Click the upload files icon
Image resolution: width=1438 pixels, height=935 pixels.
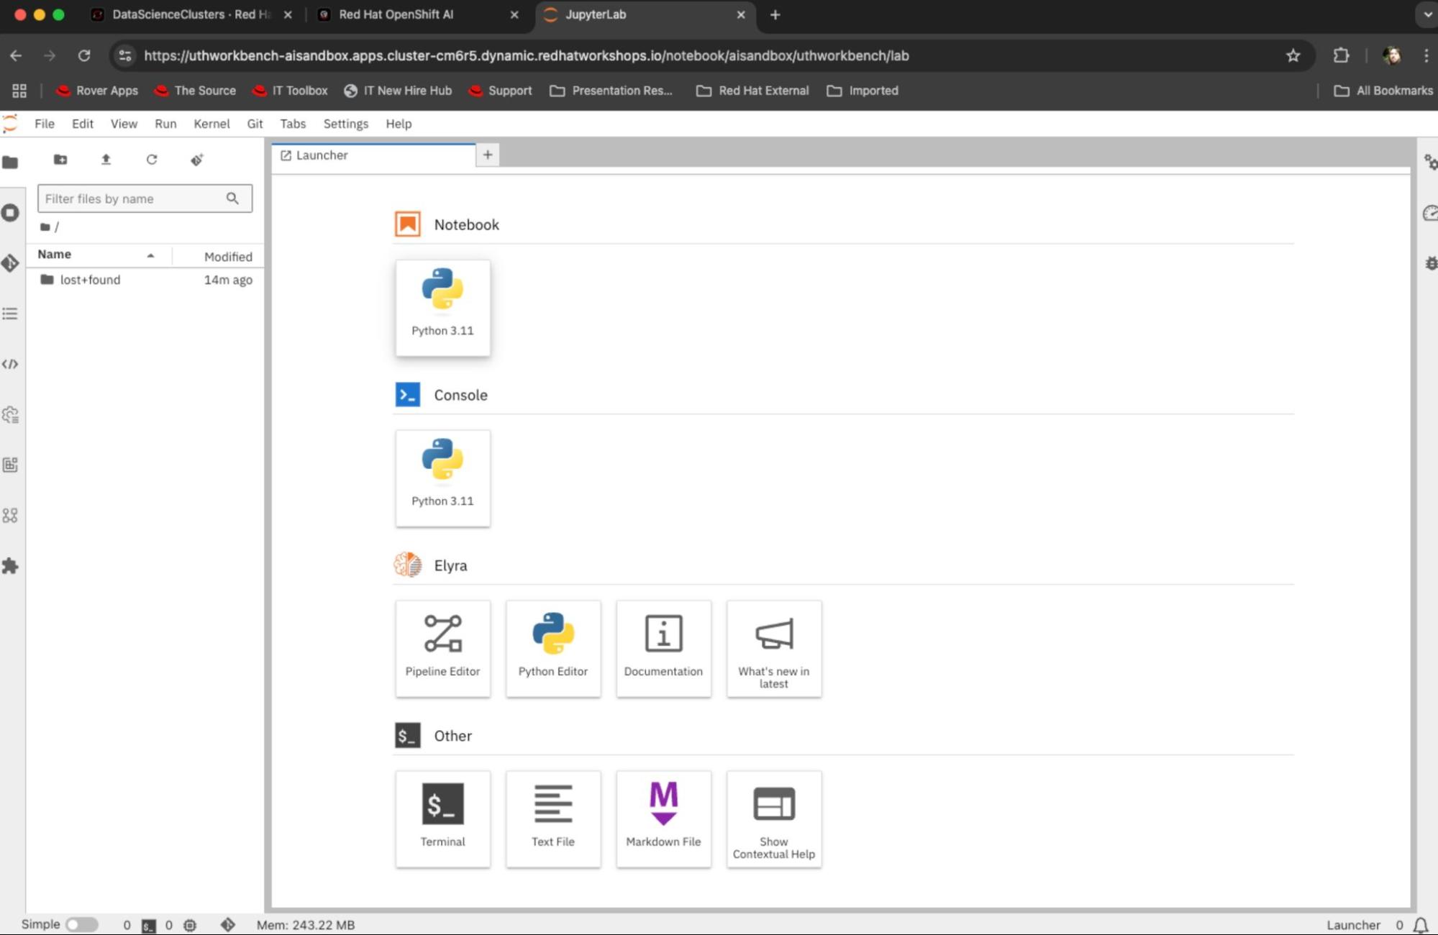click(106, 160)
